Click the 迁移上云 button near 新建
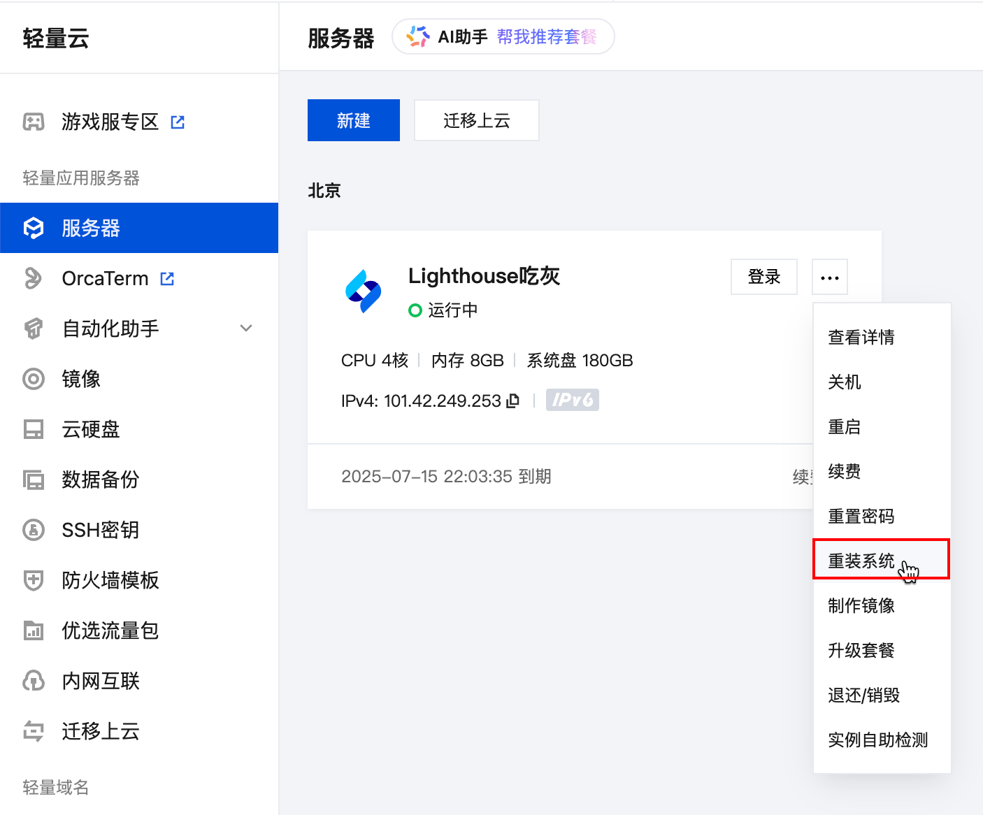 tap(477, 120)
